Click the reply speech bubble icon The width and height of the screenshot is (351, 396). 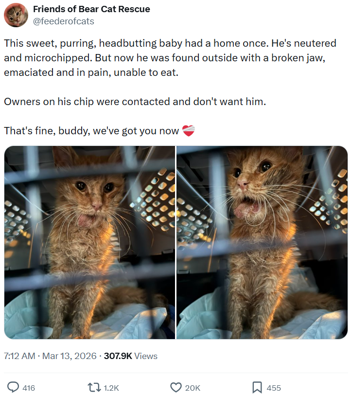pyautogui.click(x=13, y=387)
